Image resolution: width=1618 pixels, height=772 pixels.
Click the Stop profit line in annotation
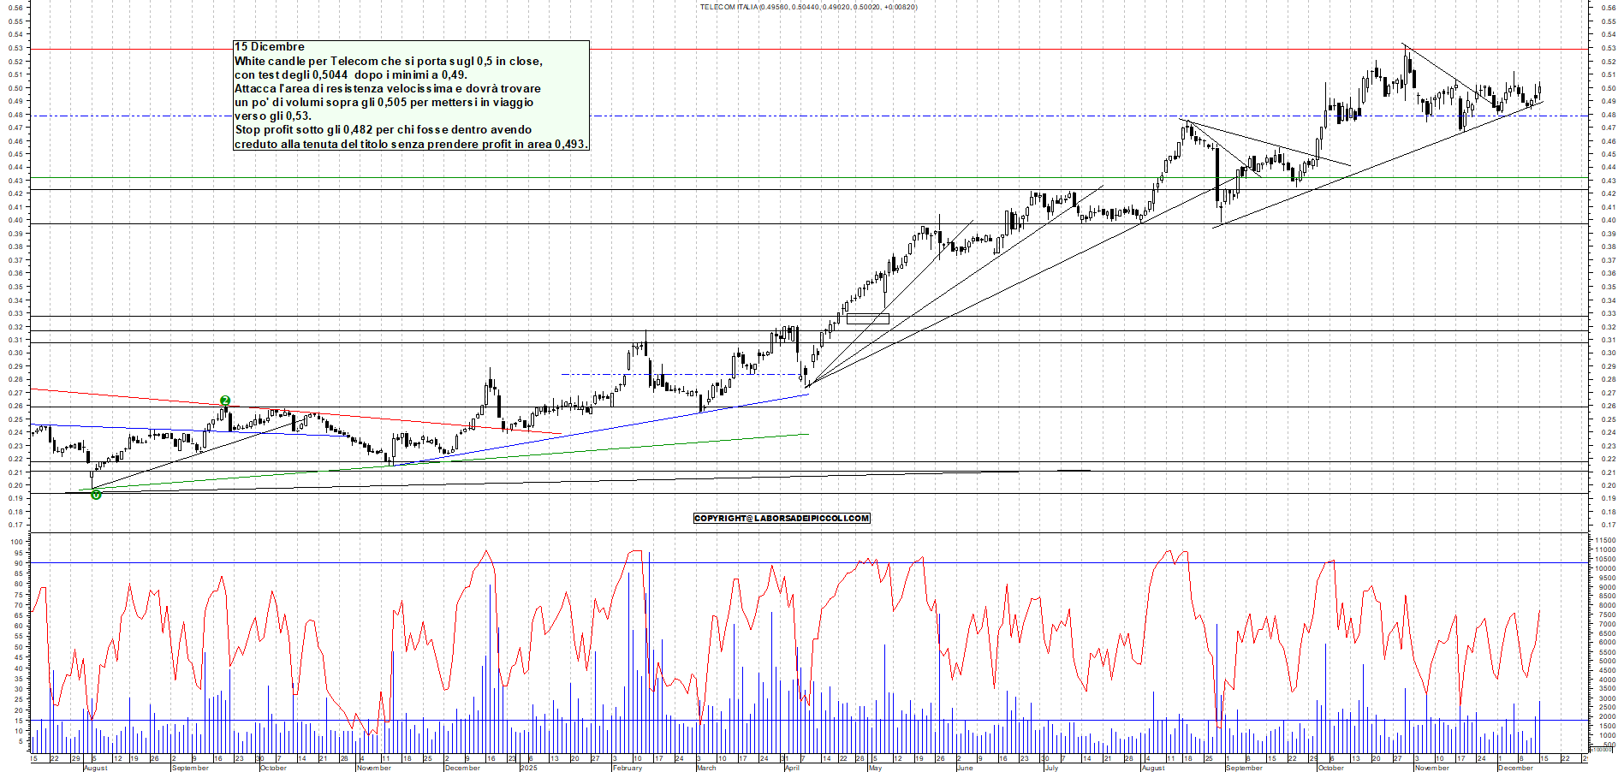click(383, 130)
